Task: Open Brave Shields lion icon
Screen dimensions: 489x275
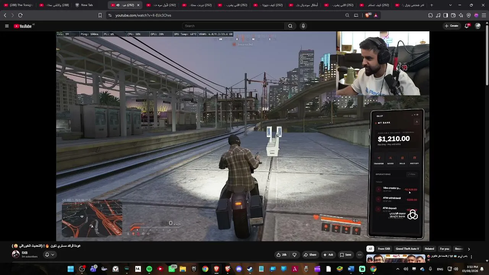Action: (368, 15)
